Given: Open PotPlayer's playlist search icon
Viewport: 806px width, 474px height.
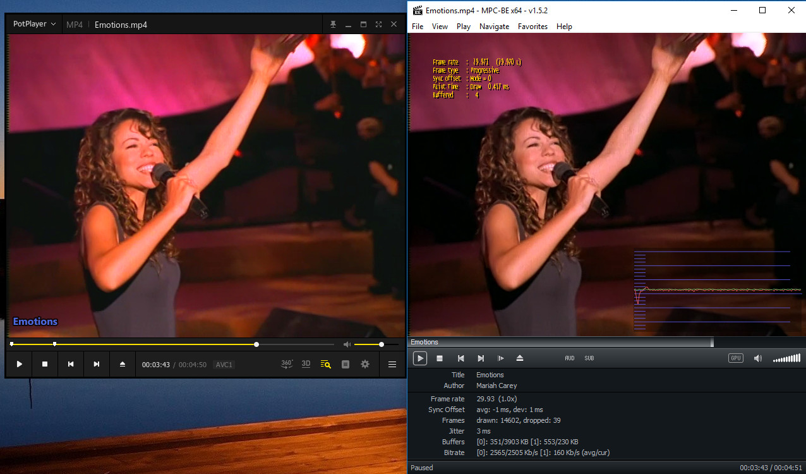Looking at the screenshot, I should (325, 364).
